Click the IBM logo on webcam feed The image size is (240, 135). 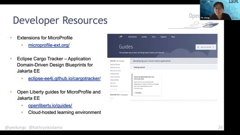tap(233, 1)
